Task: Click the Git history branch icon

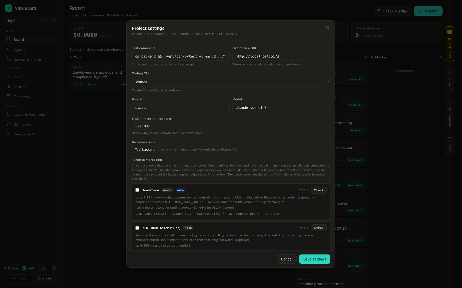Action: point(8,124)
